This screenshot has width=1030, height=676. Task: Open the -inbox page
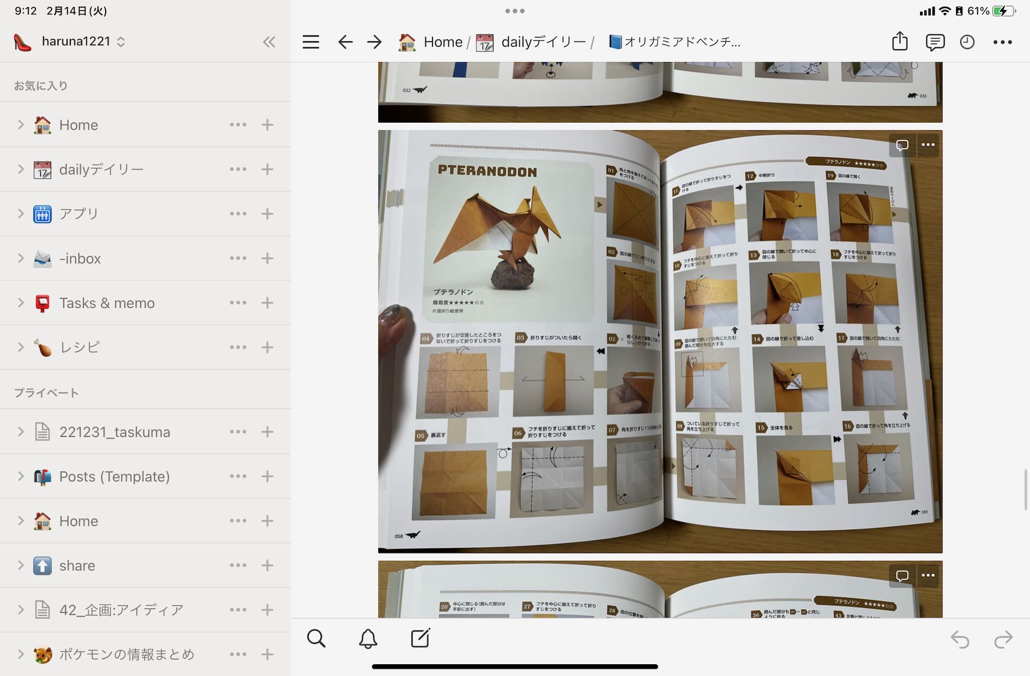[80, 258]
